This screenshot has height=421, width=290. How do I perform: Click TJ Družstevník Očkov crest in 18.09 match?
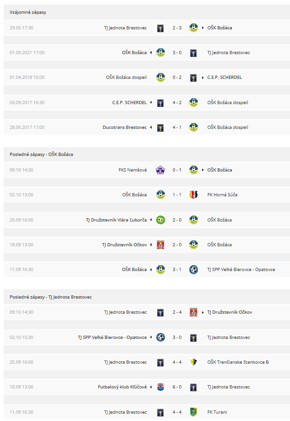point(160,244)
